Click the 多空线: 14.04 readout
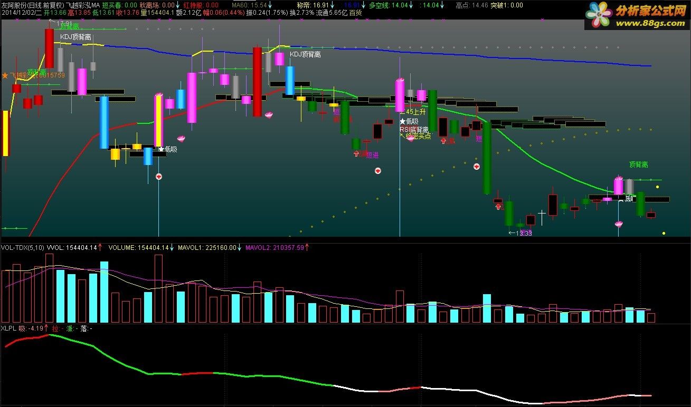Viewport: 691px width, 407px height. [389, 5]
